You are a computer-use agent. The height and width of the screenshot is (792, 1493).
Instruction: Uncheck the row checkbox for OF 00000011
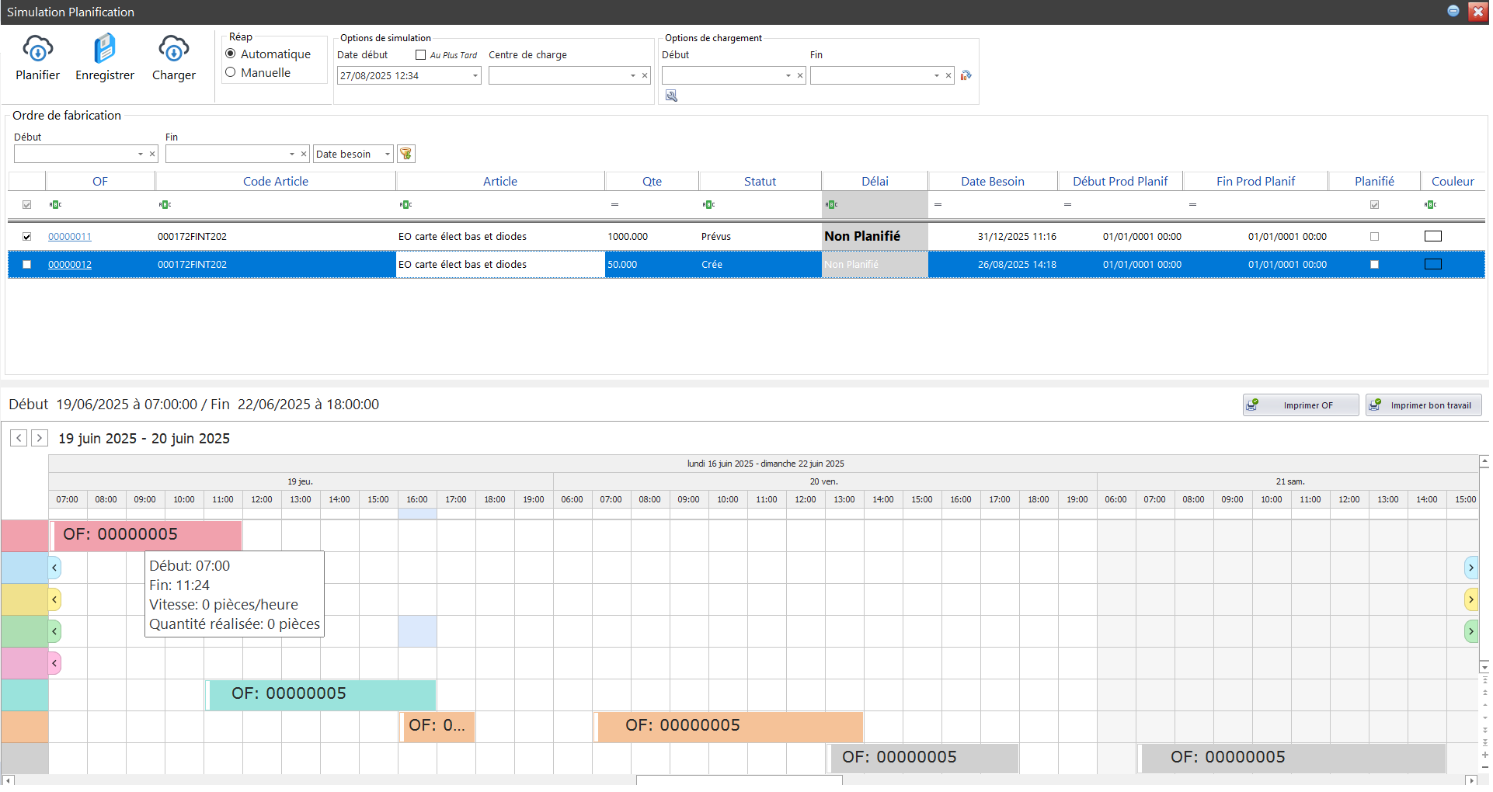click(27, 237)
